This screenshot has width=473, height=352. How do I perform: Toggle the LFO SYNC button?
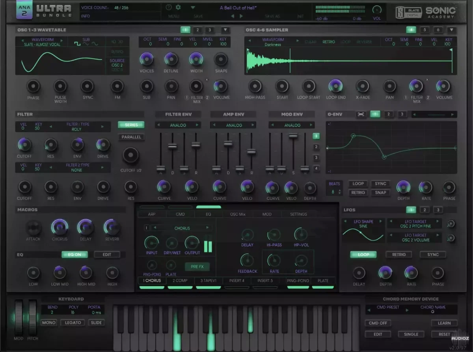433,255
